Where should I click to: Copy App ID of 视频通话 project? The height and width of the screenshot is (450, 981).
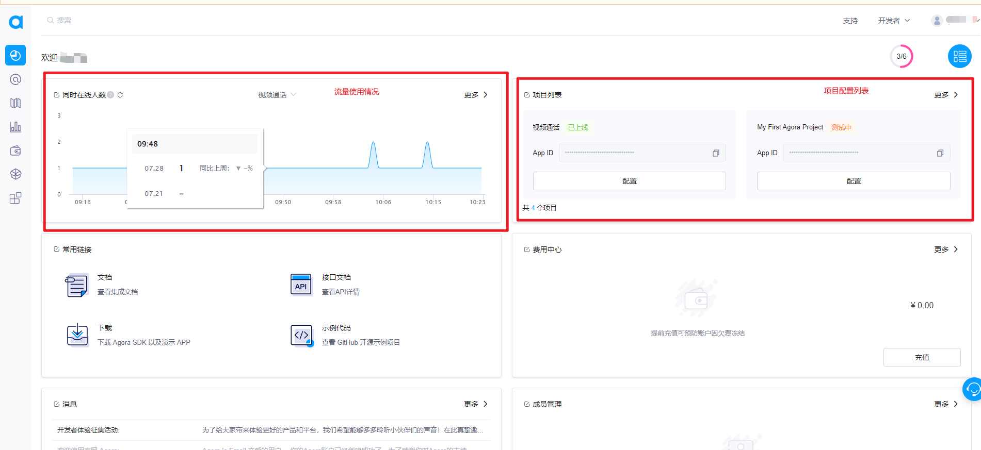tap(716, 153)
